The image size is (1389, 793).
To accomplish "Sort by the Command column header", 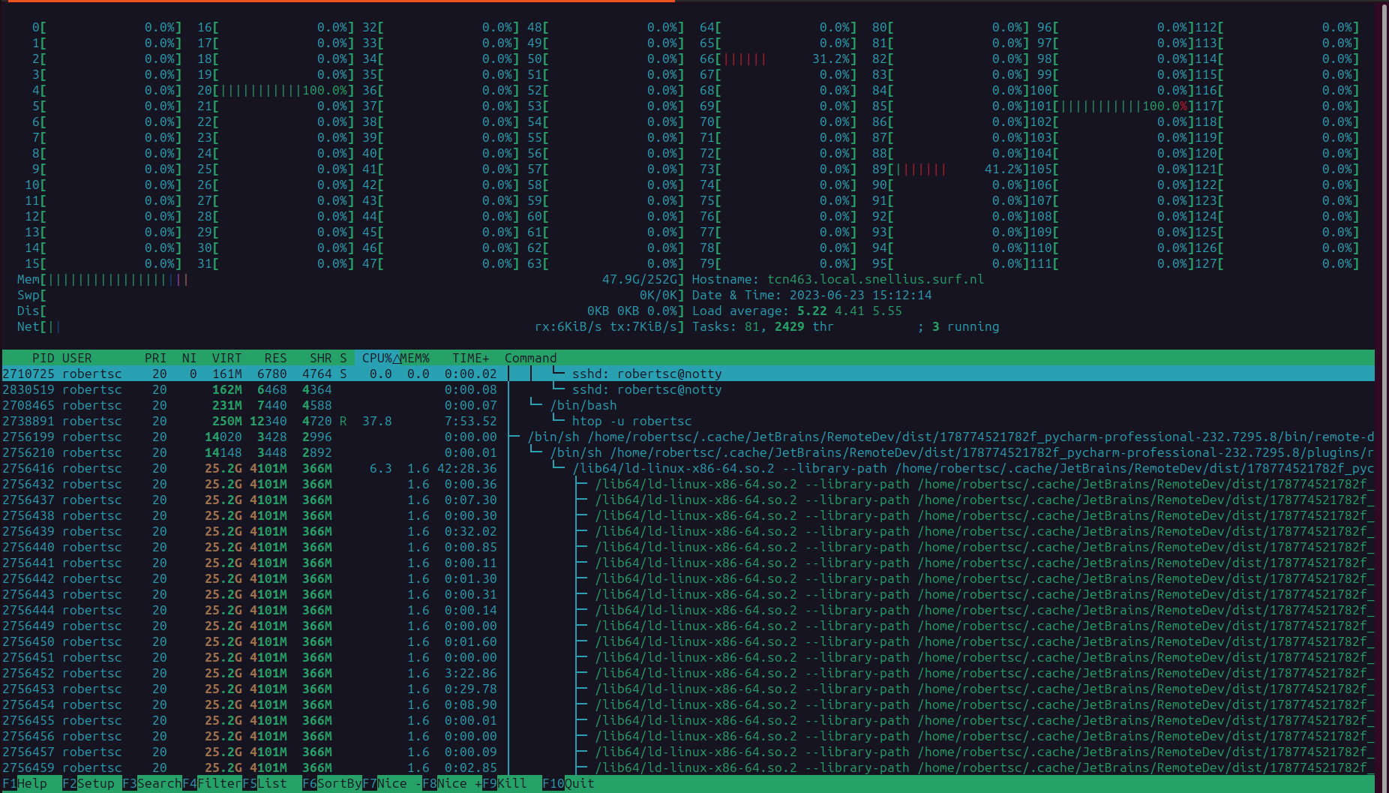I will (530, 358).
